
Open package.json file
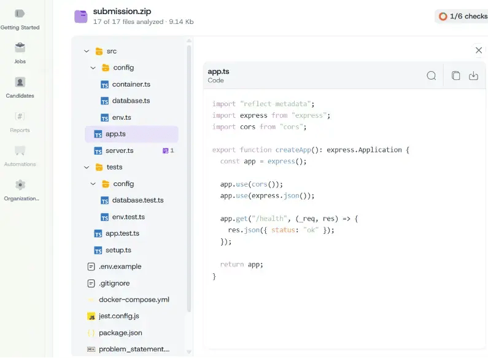[120, 333]
